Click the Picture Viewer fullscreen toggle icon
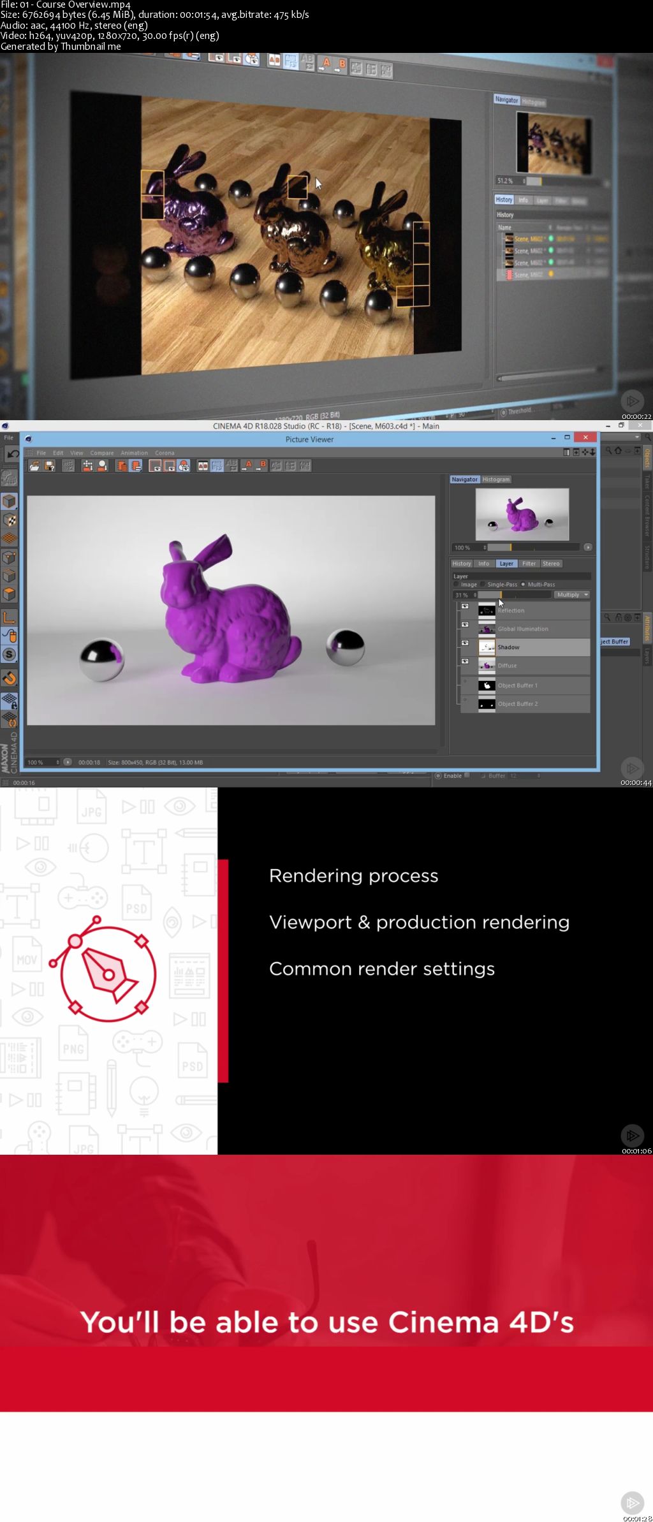The height and width of the screenshot is (1522, 653). 567,452
